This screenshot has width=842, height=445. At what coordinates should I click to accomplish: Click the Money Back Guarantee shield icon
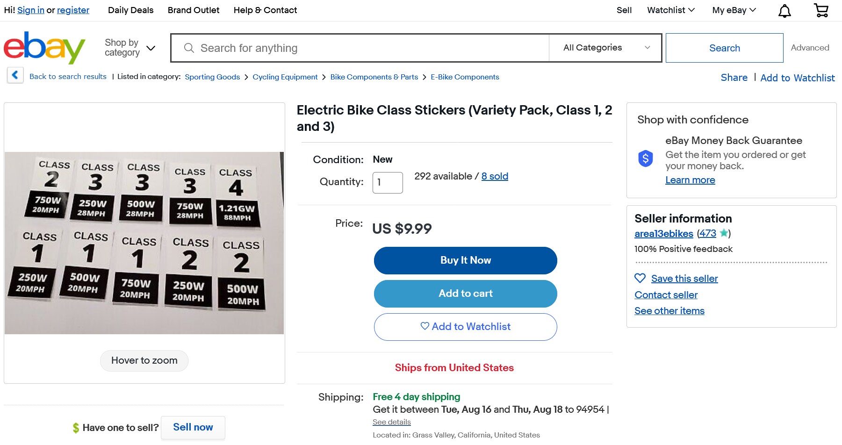[x=645, y=159]
